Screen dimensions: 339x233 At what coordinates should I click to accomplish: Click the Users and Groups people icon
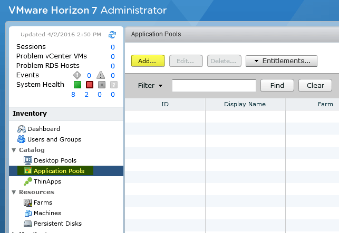[x=21, y=139]
